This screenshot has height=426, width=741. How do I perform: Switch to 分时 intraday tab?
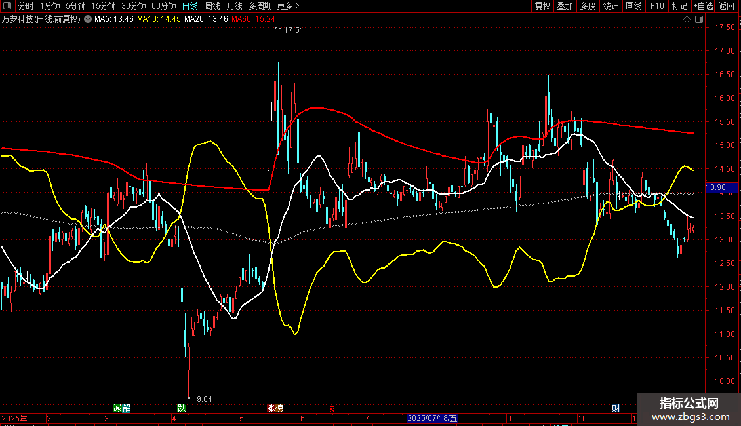[x=26, y=6]
